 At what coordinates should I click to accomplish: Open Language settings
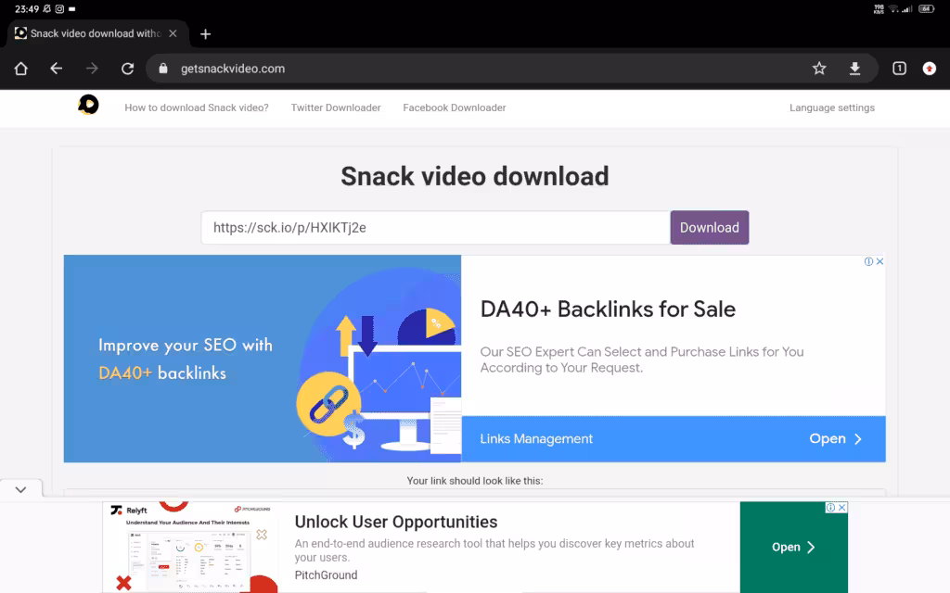832,107
